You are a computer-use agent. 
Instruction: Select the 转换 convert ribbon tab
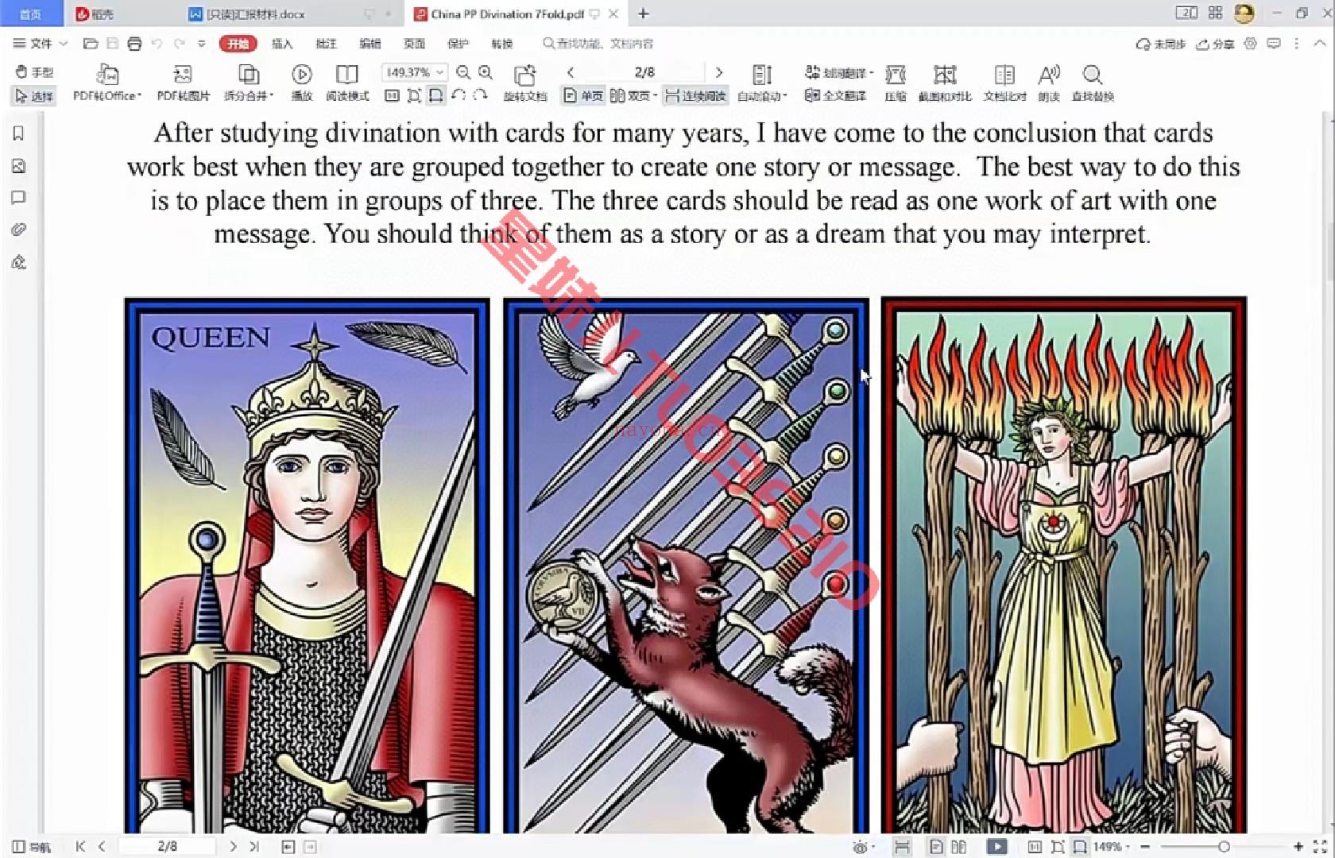[x=502, y=44]
